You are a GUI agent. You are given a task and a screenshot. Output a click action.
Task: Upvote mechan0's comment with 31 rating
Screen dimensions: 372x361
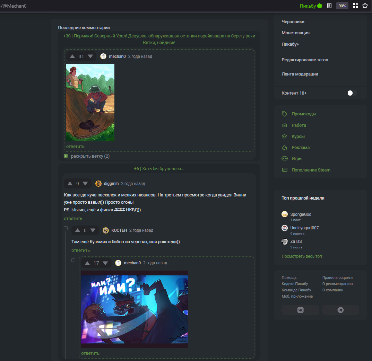(x=72, y=56)
